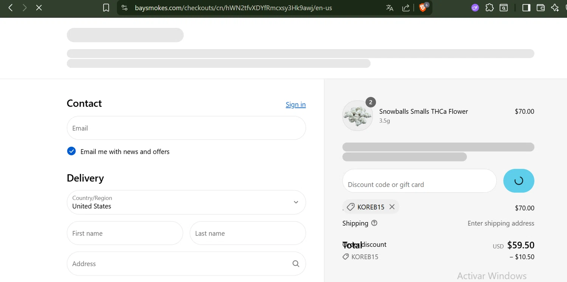Open the translate page icon

click(390, 8)
